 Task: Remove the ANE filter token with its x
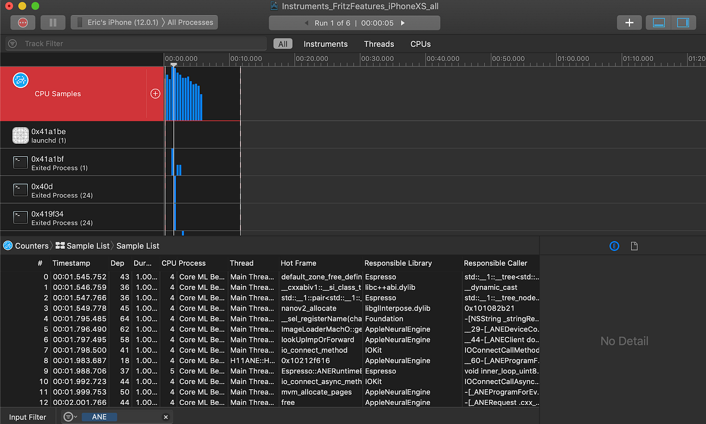click(166, 416)
